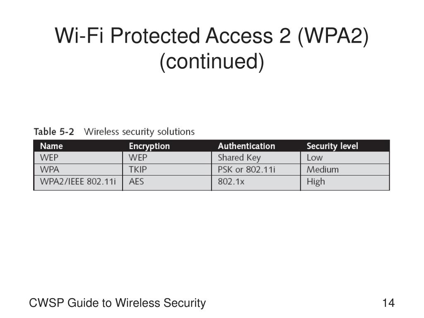
Task: Click 'Wireless security solutions' caption text
Action: pyautogui.click(x=139, y=132)
